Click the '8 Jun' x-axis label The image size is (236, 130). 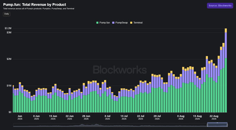point(36,116)
